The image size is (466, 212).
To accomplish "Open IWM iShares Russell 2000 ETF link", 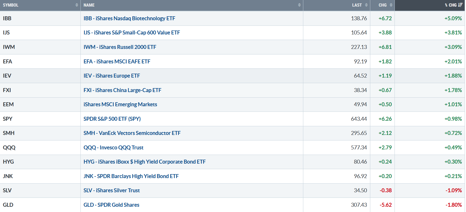I will point(120,47).
